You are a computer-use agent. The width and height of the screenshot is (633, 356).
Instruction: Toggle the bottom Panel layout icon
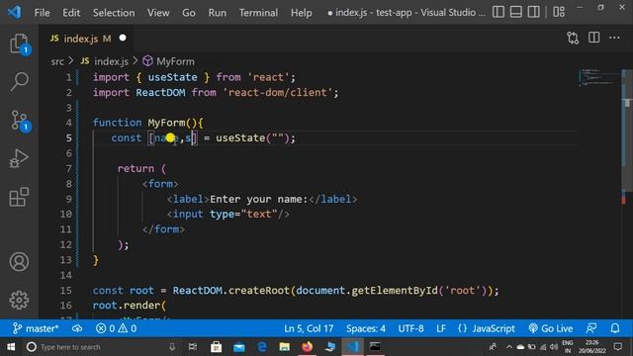tap(516, 12)
